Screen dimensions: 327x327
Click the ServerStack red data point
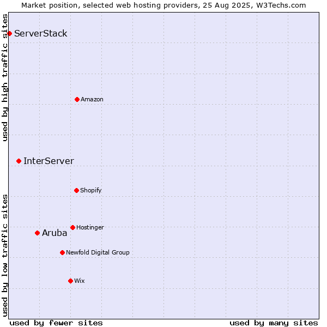tap(9, 34)
